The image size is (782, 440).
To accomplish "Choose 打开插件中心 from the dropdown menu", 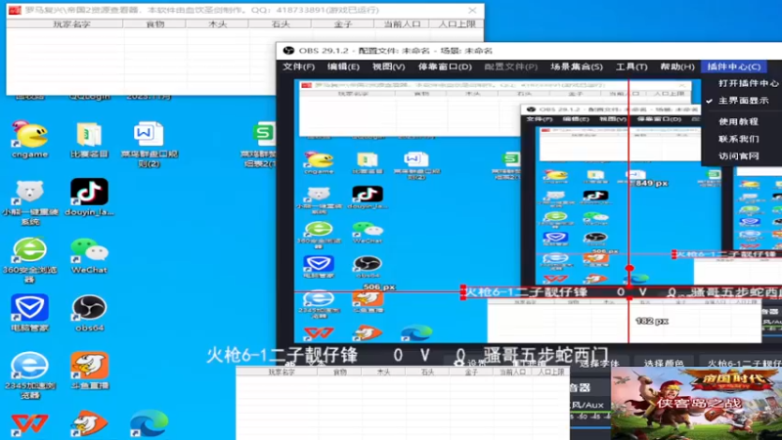I will coord(748,83).
